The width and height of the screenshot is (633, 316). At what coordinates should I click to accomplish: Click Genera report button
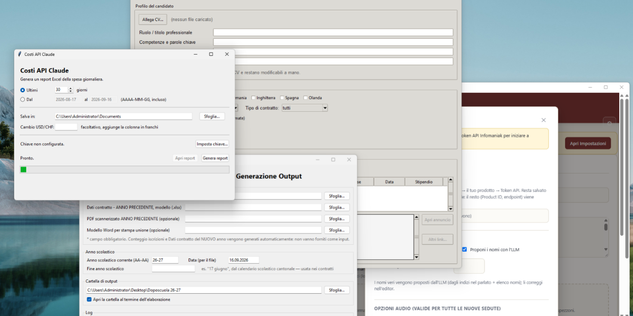[215, 158]
